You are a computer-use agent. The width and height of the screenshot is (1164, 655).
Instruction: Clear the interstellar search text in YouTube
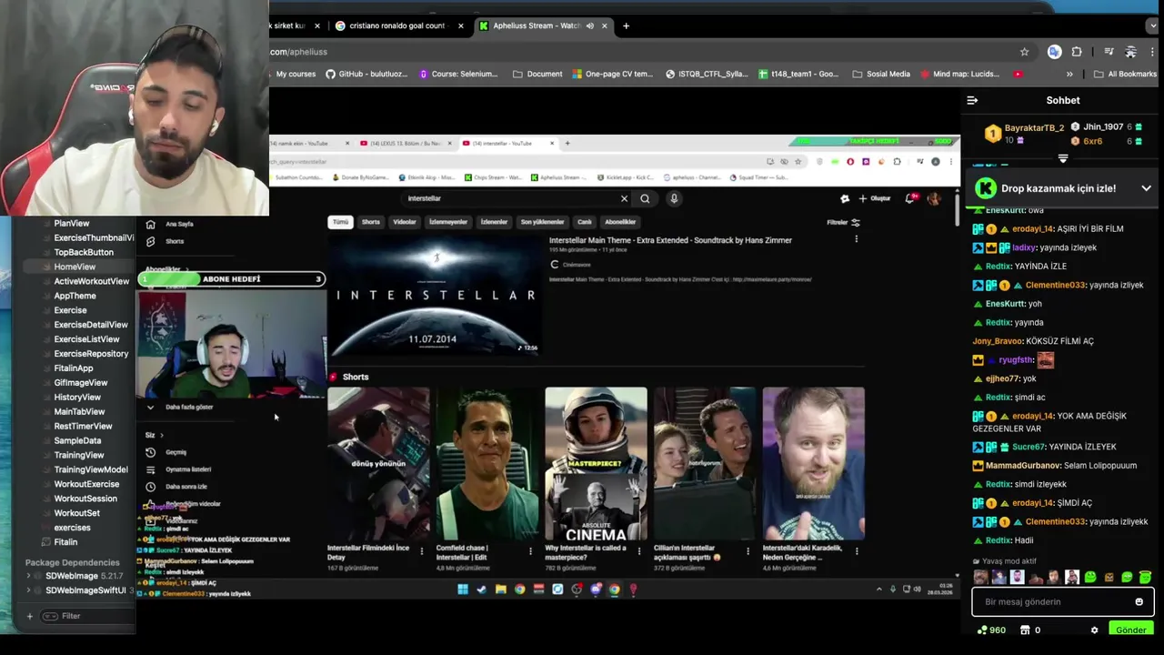coord(624,198)
